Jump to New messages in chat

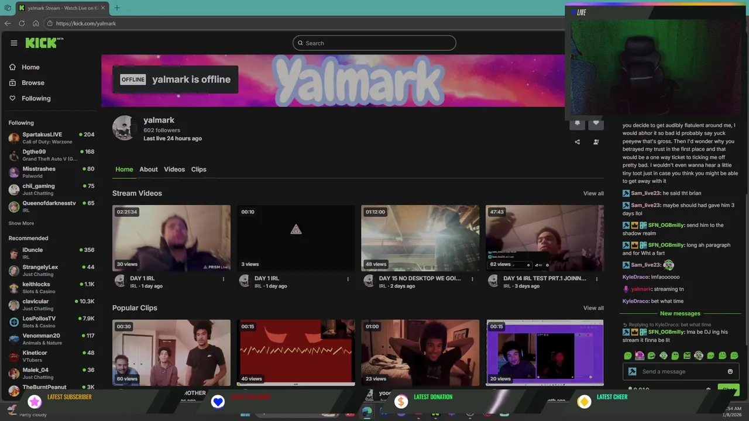680,313
